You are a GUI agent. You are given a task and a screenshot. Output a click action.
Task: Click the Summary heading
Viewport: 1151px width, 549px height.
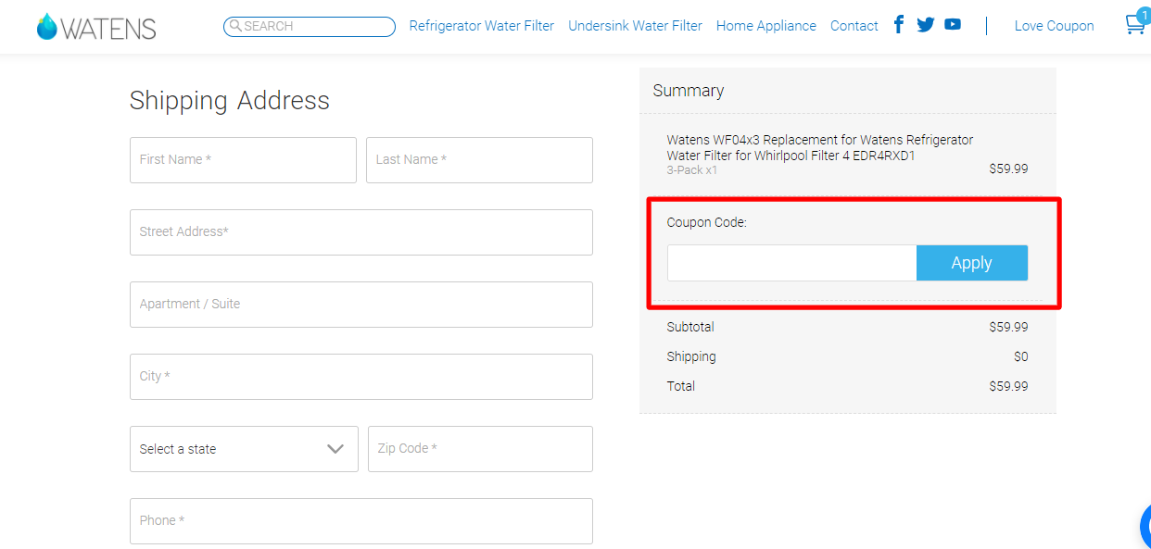coord(689,91)
